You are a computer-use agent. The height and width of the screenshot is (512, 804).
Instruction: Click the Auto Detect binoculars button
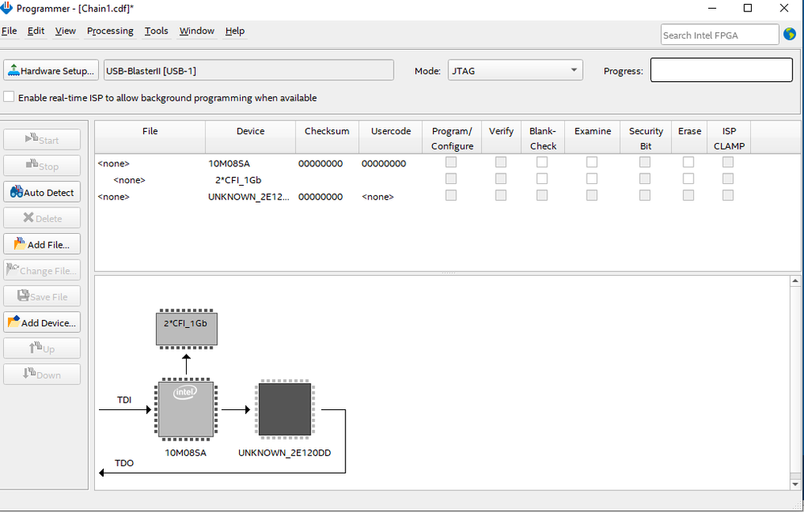[42, 193]
